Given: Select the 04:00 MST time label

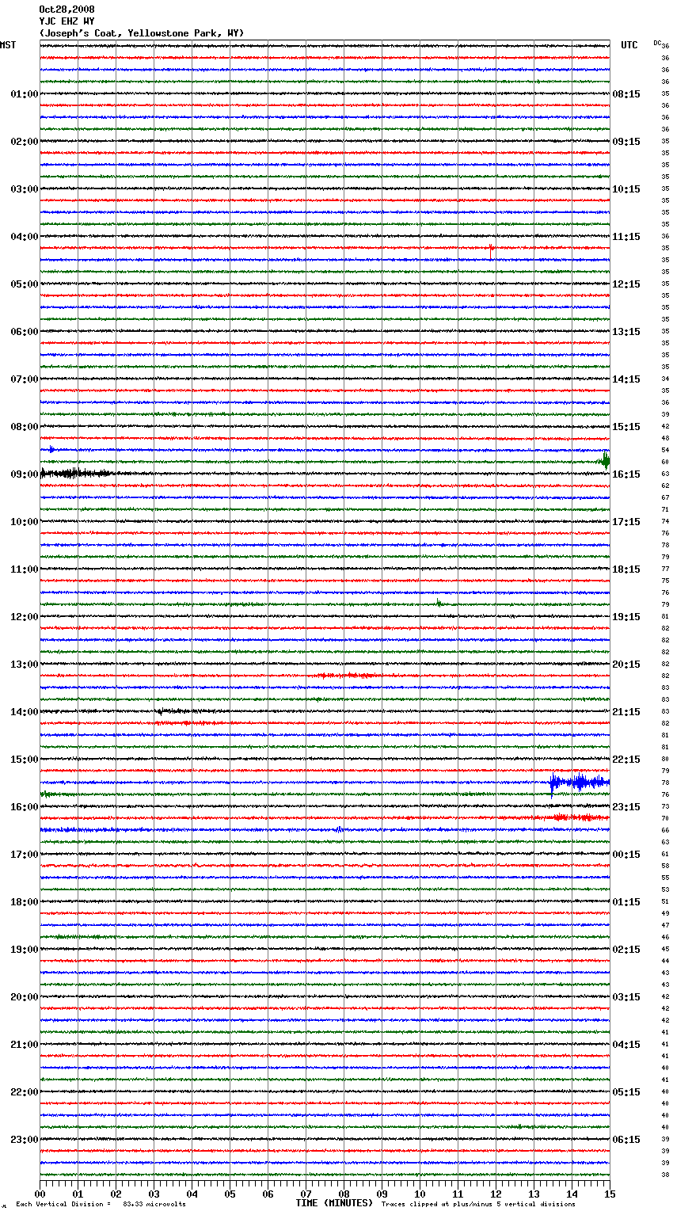Looking at the screenshot, I should click(25, 237).
